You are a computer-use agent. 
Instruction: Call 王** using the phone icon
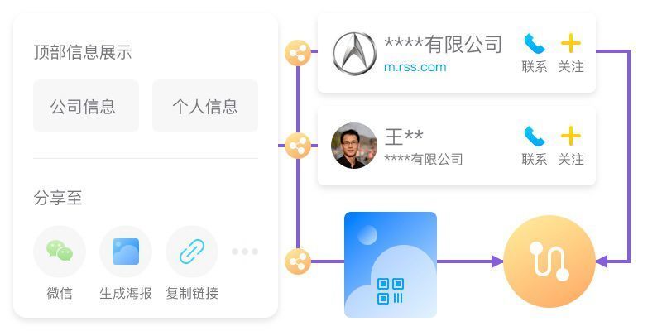click(534, 136)
